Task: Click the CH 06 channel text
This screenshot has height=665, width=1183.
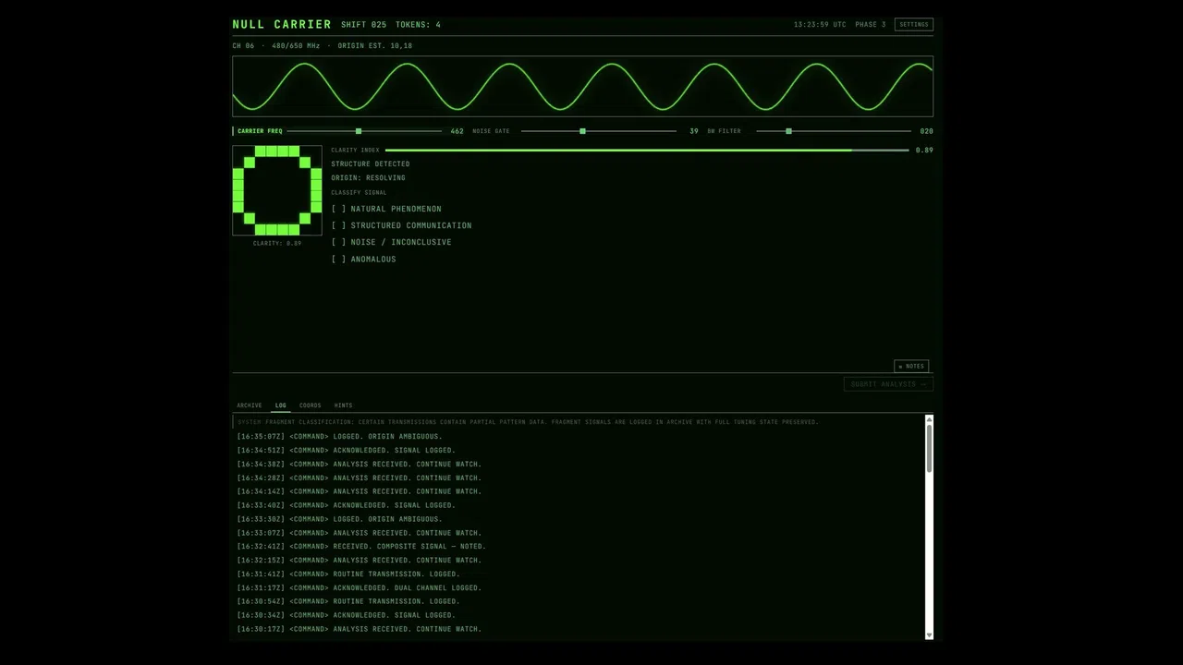Action: (x=243, y=45)
